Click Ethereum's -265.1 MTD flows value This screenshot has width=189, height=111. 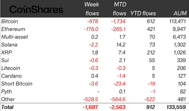coord(118,29)
